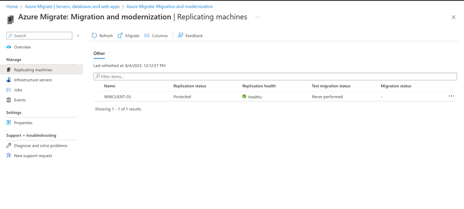Select Replicating machines menu item
464x209 pixels.
[x=33, y=70]
